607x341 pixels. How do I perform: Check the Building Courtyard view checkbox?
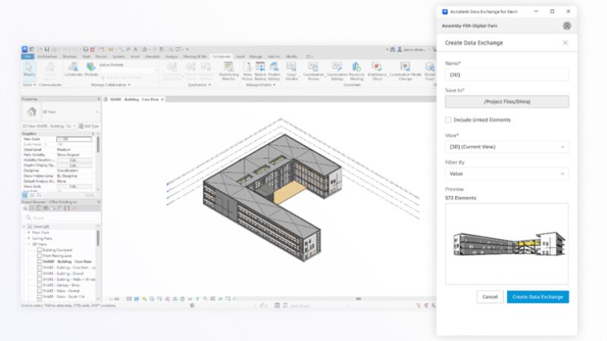coord(39,249)
